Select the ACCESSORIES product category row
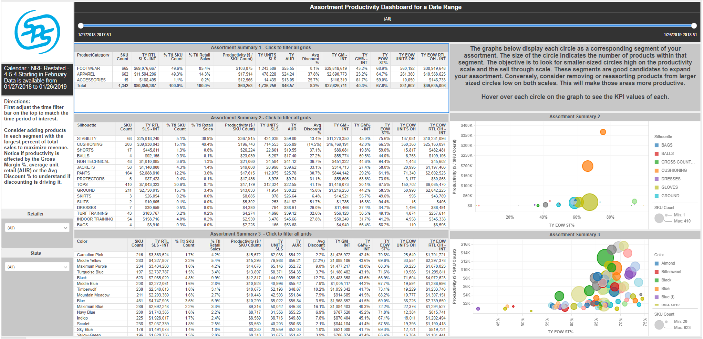The image size is (703, 339). click(261, 80)
